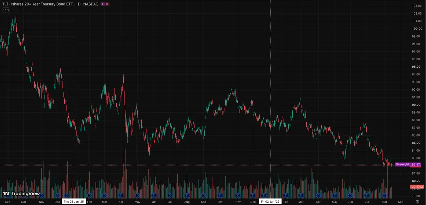The height and width of the screenshot is (205, 426).
Task: Click the red wavy data status icon
Action: point(107,4)
